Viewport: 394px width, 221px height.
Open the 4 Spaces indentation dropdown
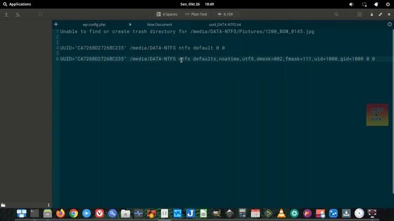167,14
